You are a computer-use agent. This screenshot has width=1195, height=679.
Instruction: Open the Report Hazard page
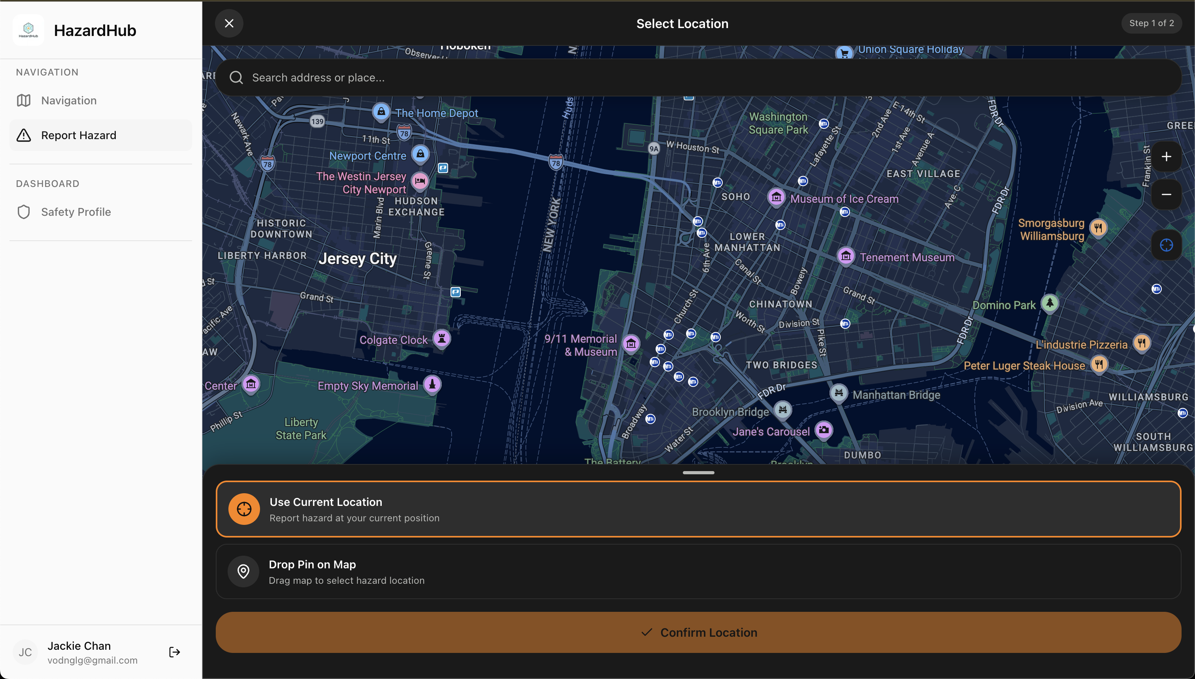[x=78, y=135]
